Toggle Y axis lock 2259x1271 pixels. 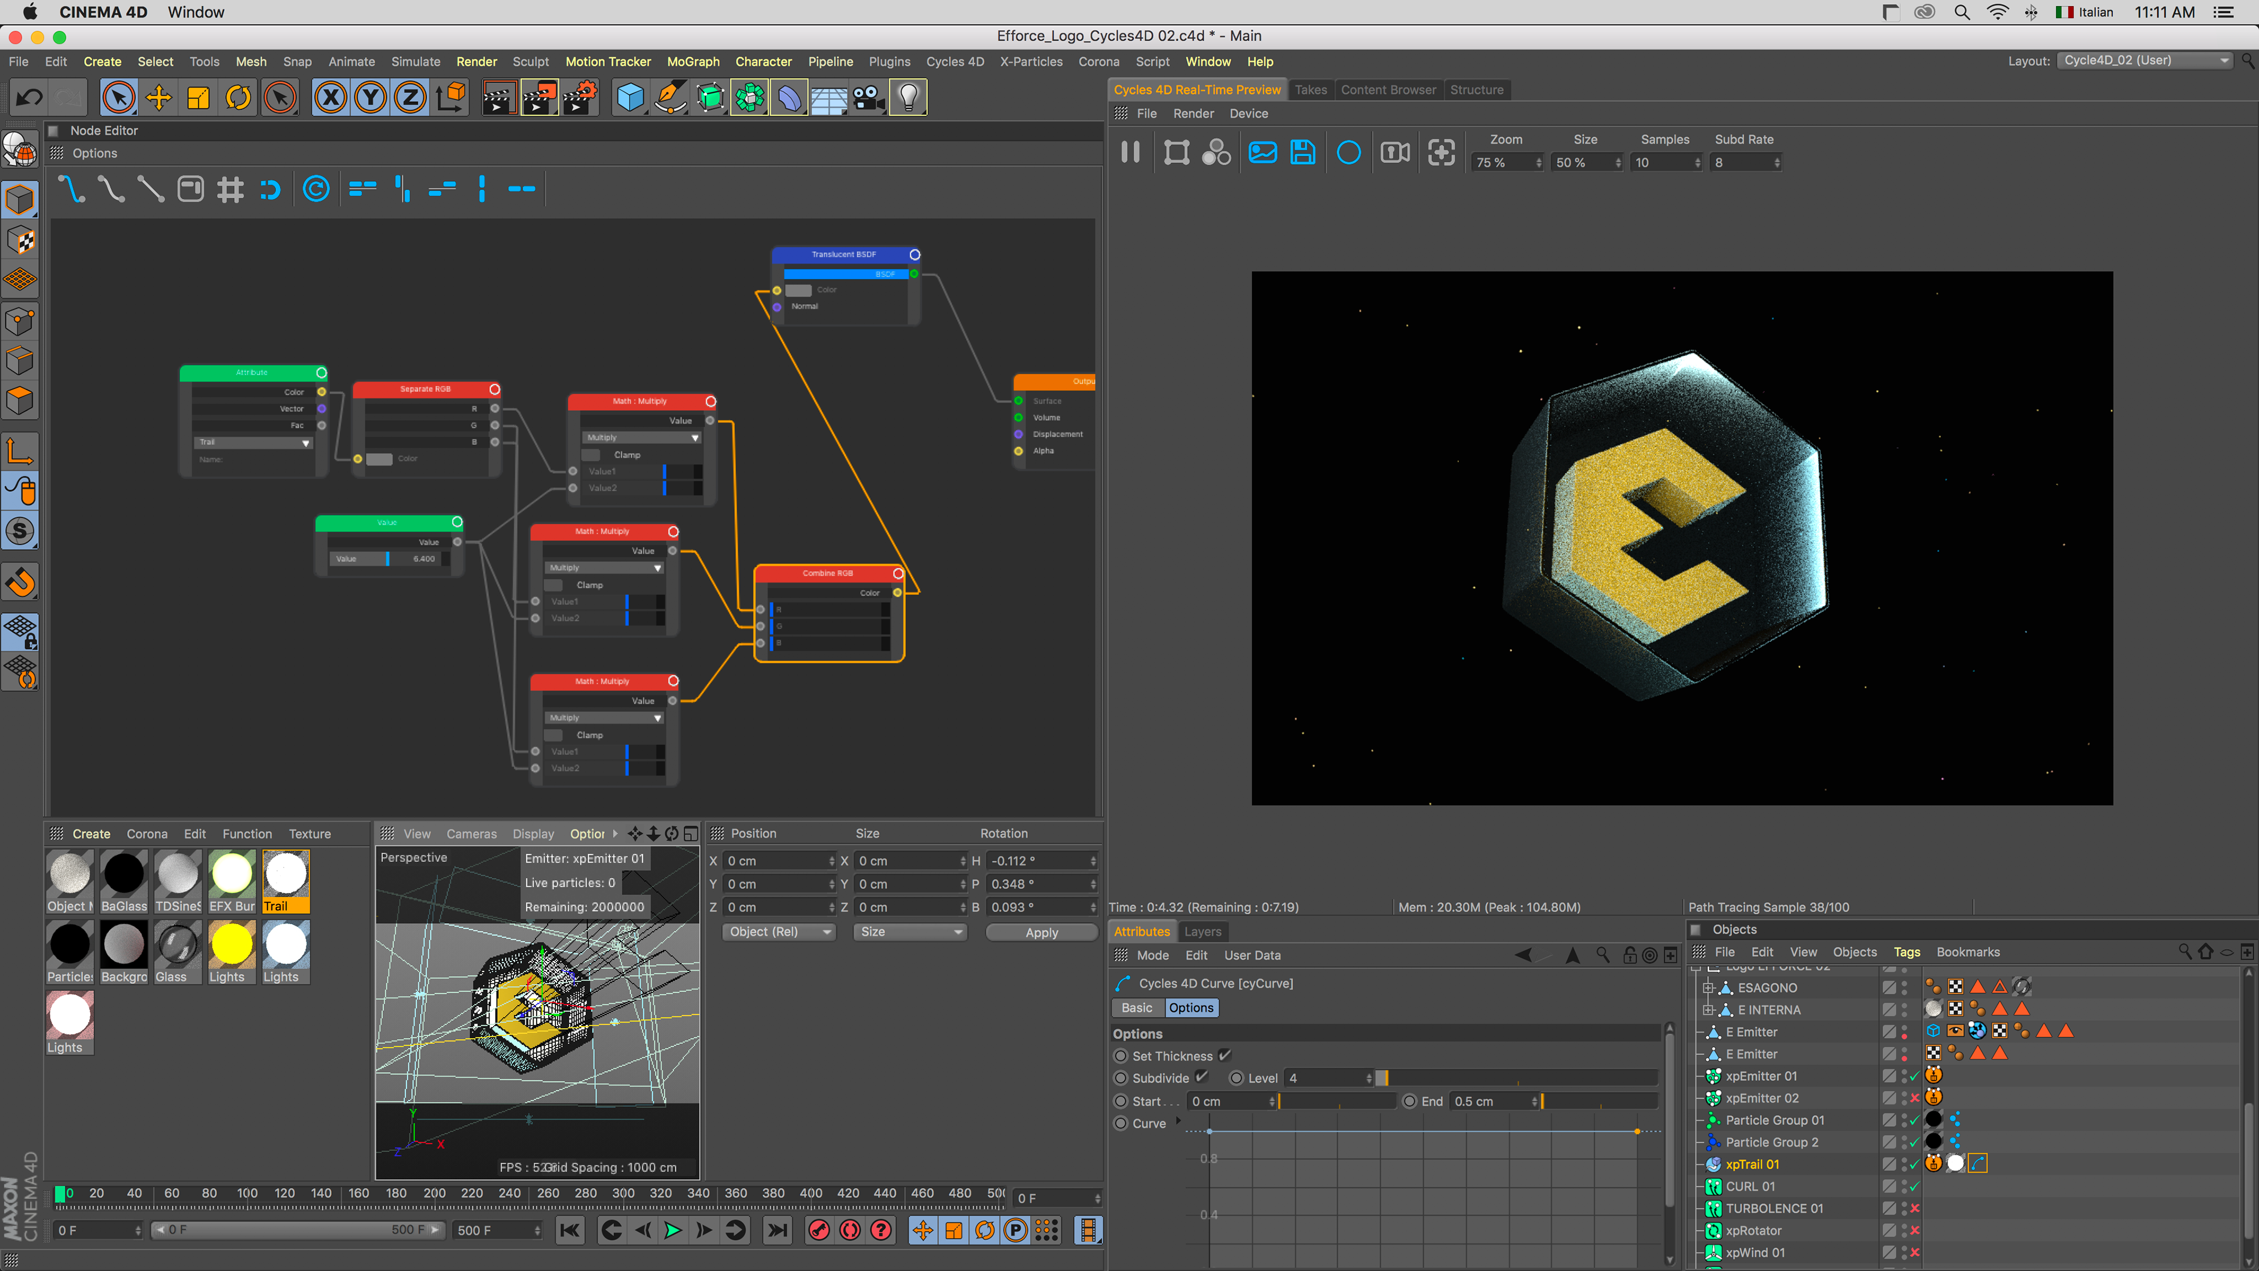click(x=371, y=97)
